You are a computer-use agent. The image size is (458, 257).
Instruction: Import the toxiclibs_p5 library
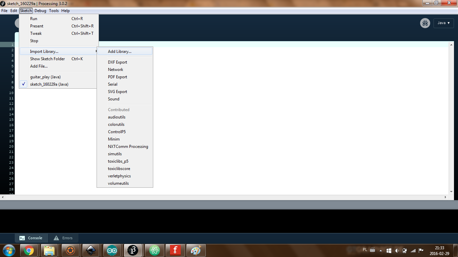(125, 161)
